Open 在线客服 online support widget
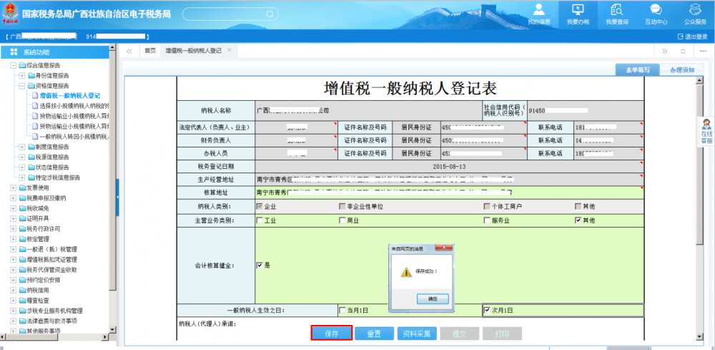Image resolution: width=715 pixels, height=350 pixels. pyautogui.click(x=706, y=132)
